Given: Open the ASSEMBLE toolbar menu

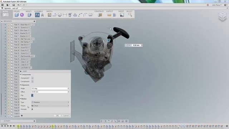Looking at the screenshot, I should [38, 11].
